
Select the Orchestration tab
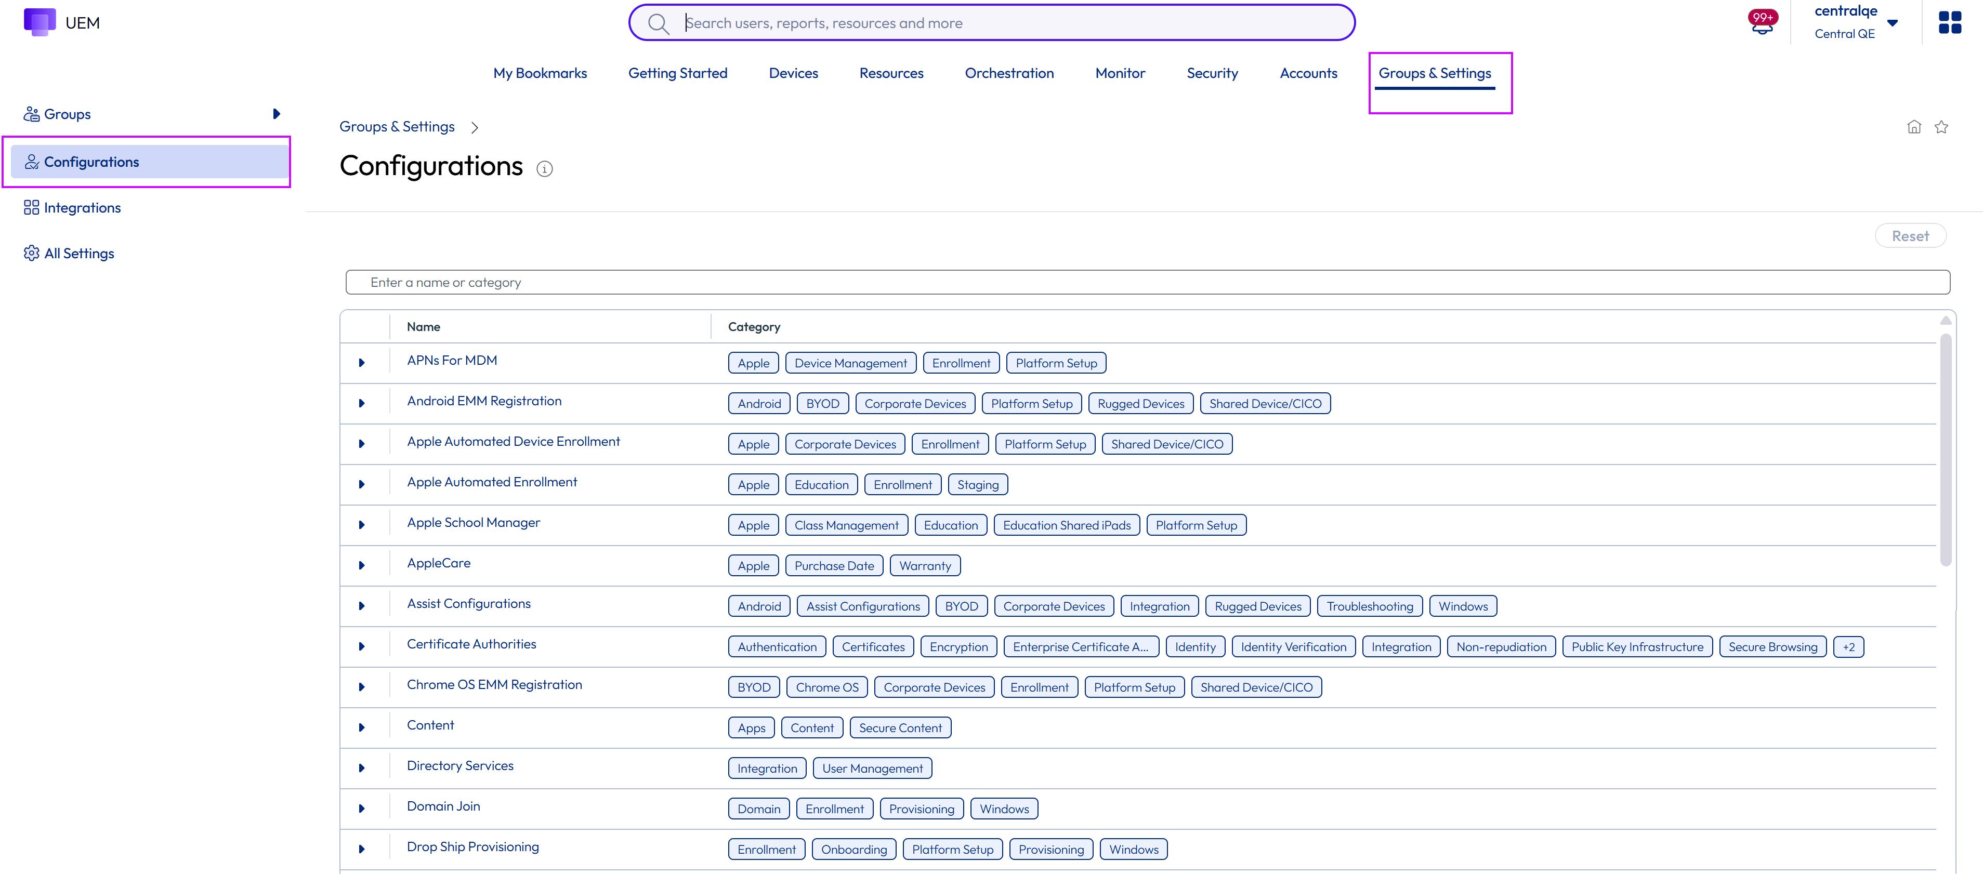[1009, 73]
